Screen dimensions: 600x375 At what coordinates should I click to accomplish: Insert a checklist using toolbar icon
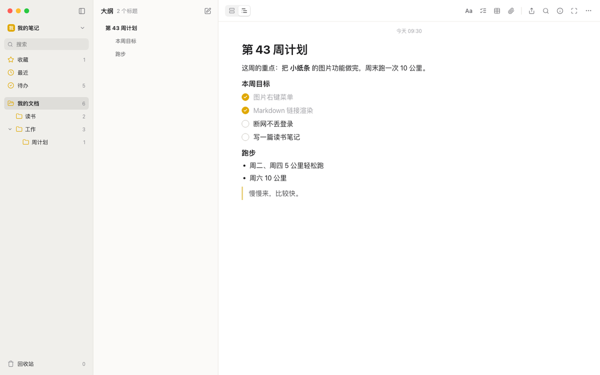483,11
